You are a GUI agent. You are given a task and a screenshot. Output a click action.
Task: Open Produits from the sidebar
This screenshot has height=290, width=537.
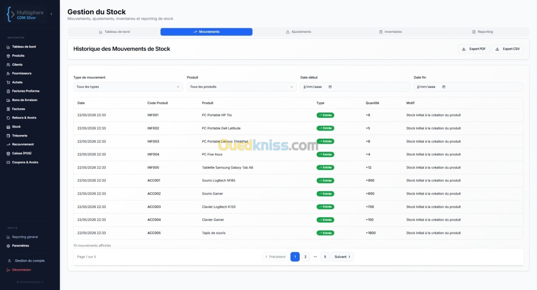click(18, 56)
